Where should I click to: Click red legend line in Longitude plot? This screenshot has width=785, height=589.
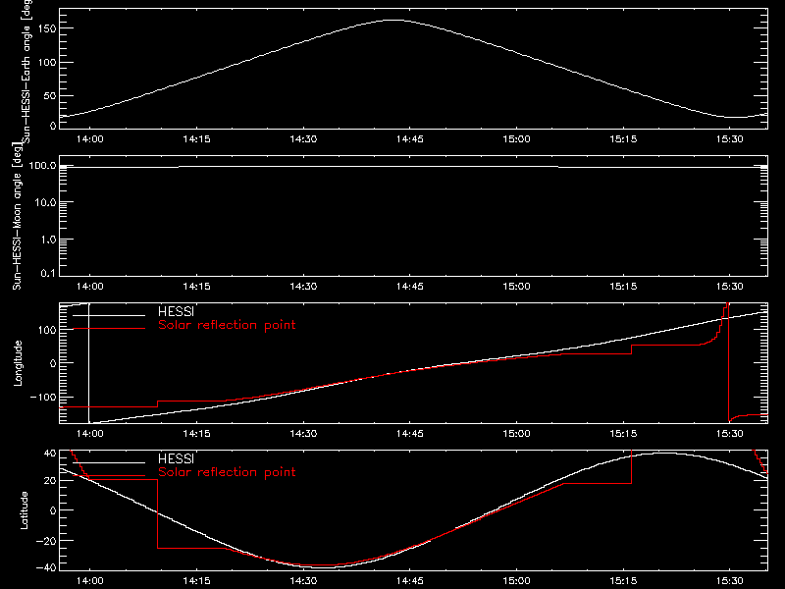coord(109,329)
